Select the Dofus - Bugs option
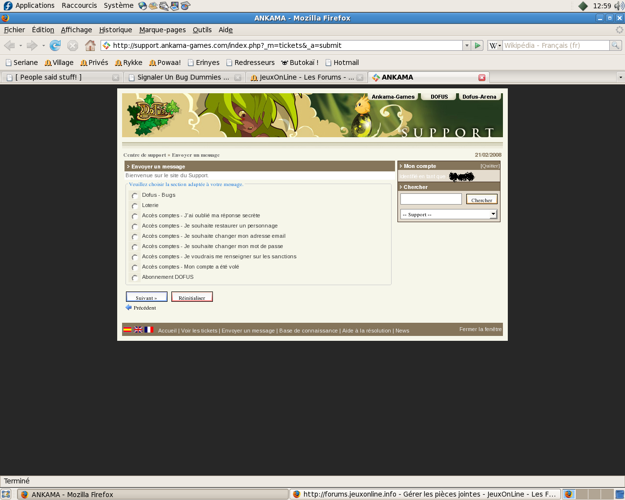Image resolution: width=625 pixels, height=500 pixels. [x=135, y=195]
